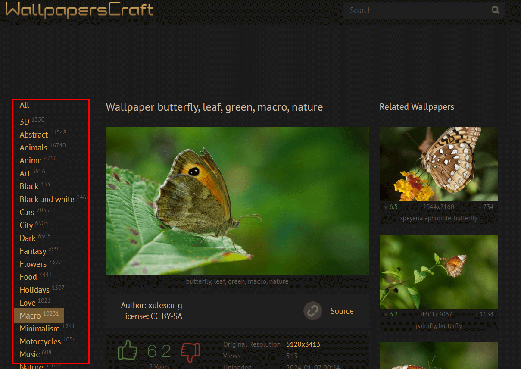Open the palmfly butterfly related thumbnail
The width and height of the screenshot is (521, 369).
pos(439,272)
